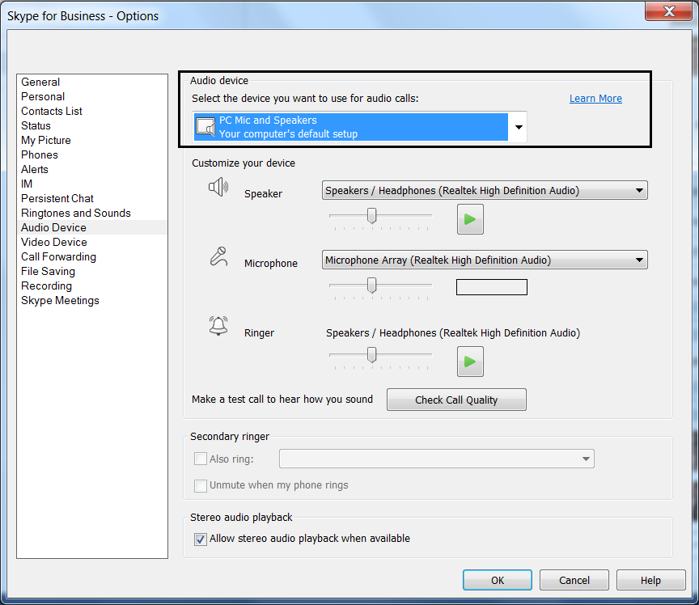Image resolution: width=699 pixels, height=605 pixels.
Task: Confirm changes with OK
Action: point(498,580)
